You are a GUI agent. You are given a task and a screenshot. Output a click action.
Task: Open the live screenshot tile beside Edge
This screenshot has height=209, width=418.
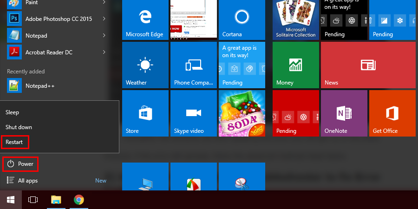tap(194, 20)
